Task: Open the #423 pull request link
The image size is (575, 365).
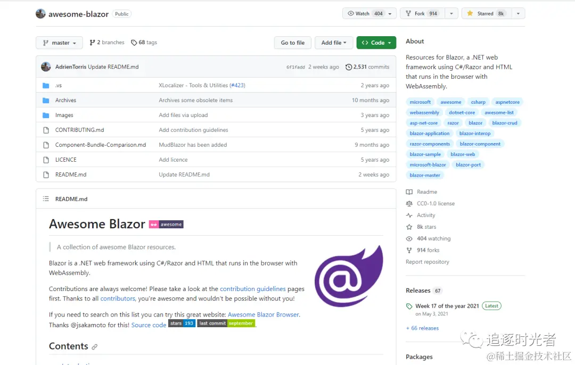Action: tap(237, 85)
